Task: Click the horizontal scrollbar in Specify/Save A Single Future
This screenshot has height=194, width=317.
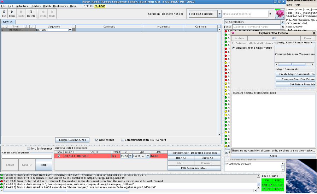Action: 292,64
